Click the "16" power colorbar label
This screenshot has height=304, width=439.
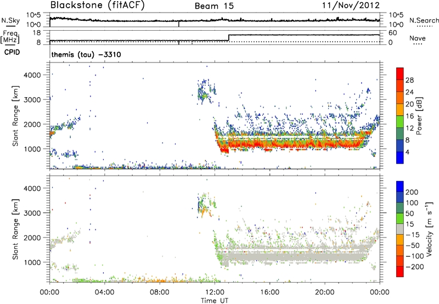point(409,116)
